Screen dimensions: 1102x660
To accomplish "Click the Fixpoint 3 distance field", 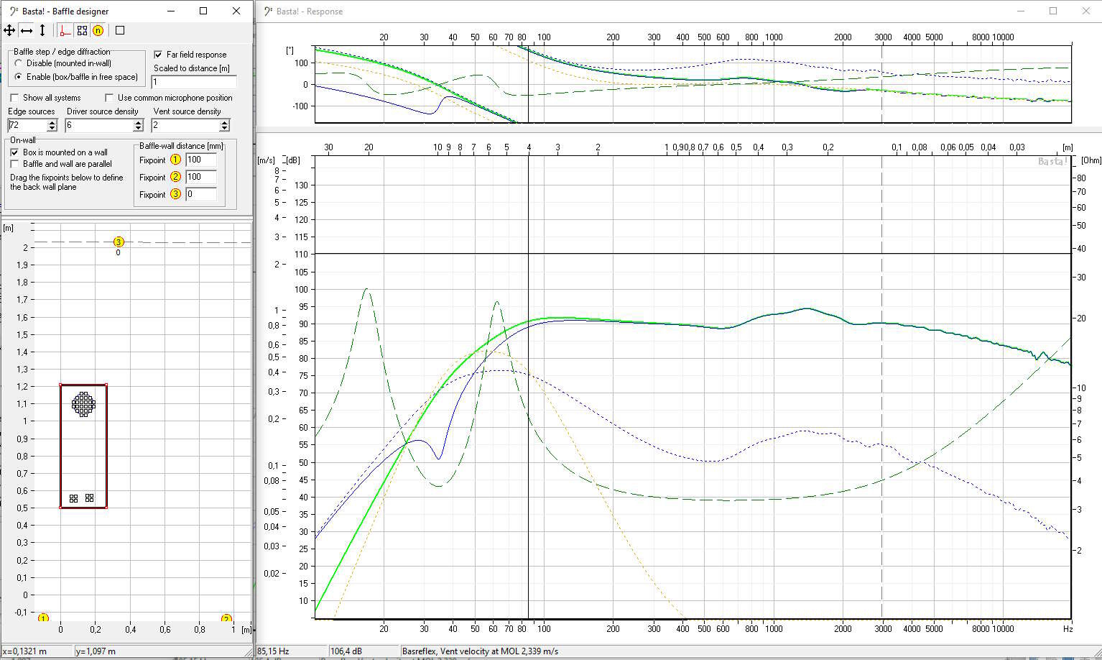I will (x=201, y=194).
